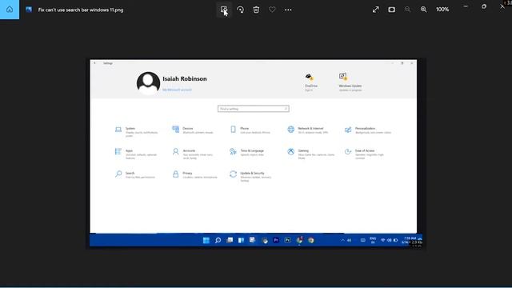Click the Isaiah Robinson avatar in the picture
The width and height of the screenshot is (512, 288).
coord(148,83)
